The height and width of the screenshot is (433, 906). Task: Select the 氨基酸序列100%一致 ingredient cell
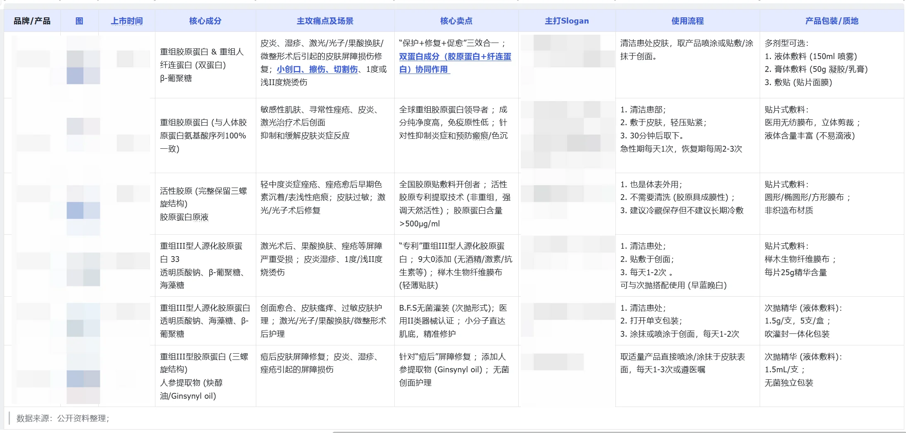pyautogui.click(x=205, y=136)
